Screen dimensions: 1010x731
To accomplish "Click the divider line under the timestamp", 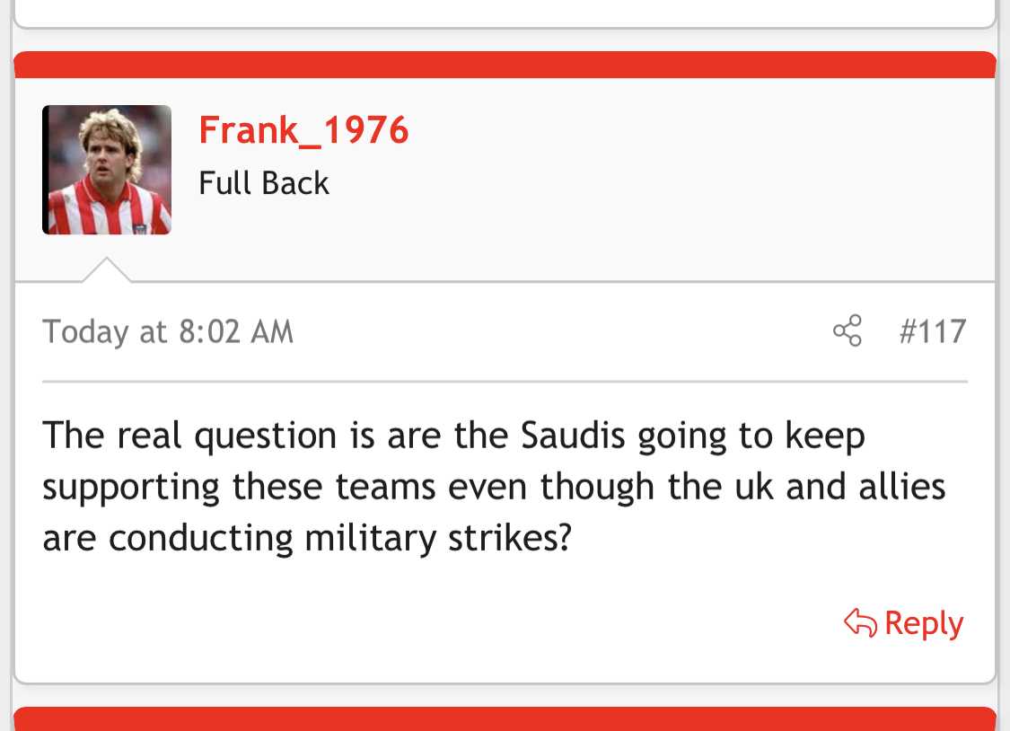I will coord(505,382).
